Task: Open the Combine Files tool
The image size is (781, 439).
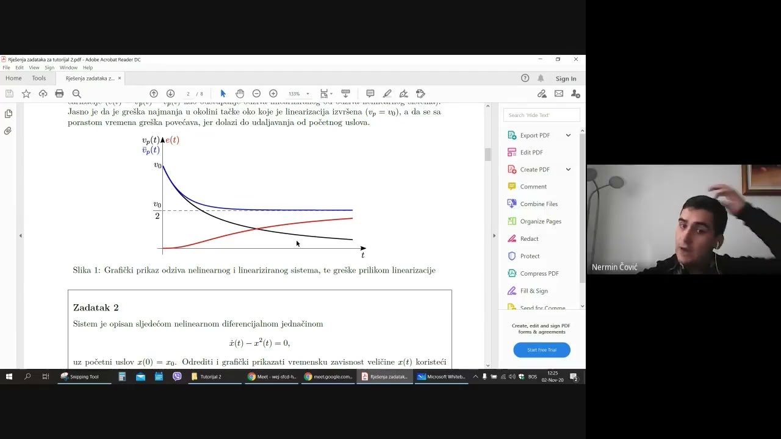Action: [x=539, y=204]
